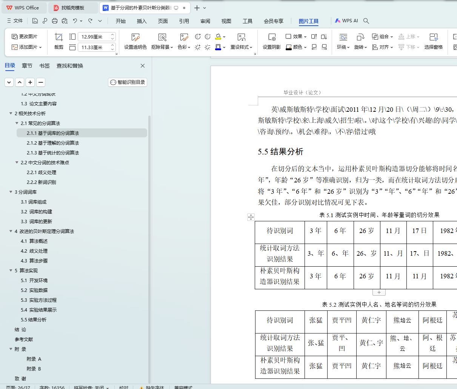Screen dimensions: 457x389
Task: Click the Print icon
Action: pos(55,21)
